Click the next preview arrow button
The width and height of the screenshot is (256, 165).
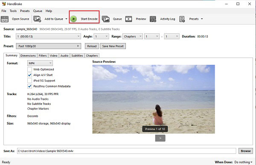tap(160, 138)
